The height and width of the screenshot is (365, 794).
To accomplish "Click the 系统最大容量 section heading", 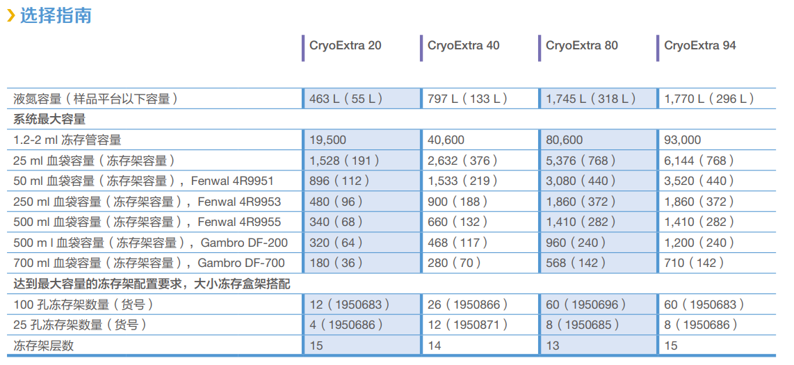I will [49, 119].
